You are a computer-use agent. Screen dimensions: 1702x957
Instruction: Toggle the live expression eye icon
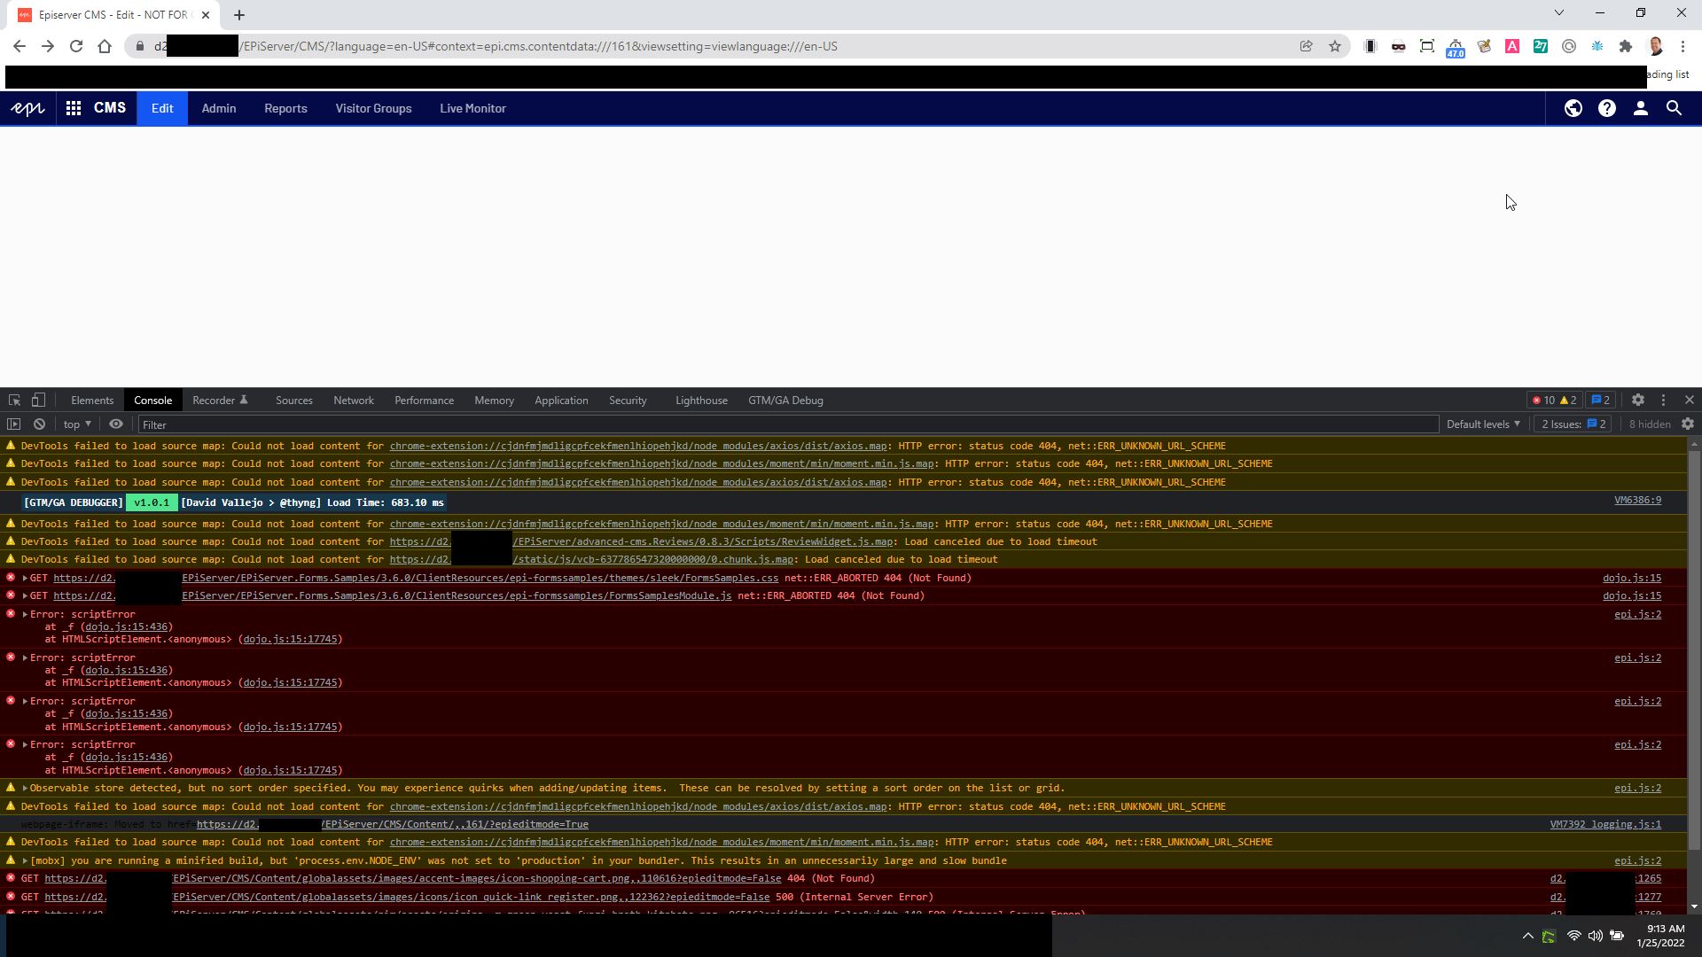tap(115, 424)
